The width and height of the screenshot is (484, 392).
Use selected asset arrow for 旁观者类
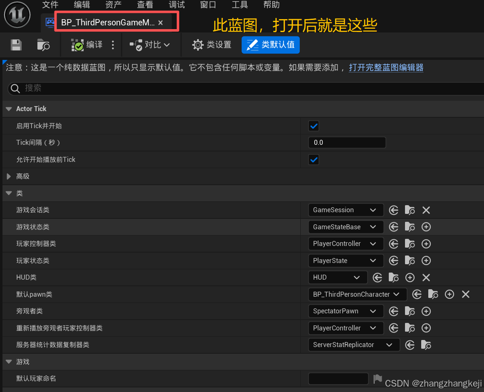click(x=393, y=311)
